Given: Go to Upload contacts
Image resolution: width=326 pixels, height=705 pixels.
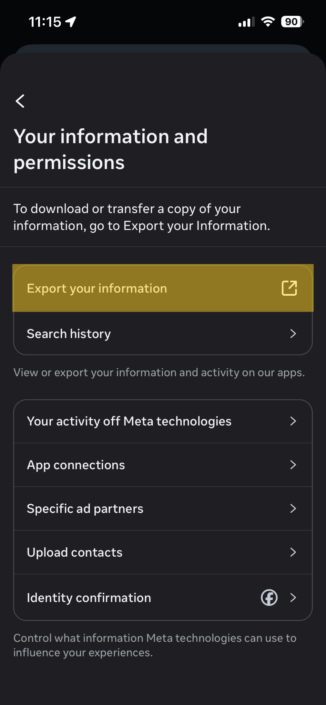Looking at the screenshot, I should [163, 552].
